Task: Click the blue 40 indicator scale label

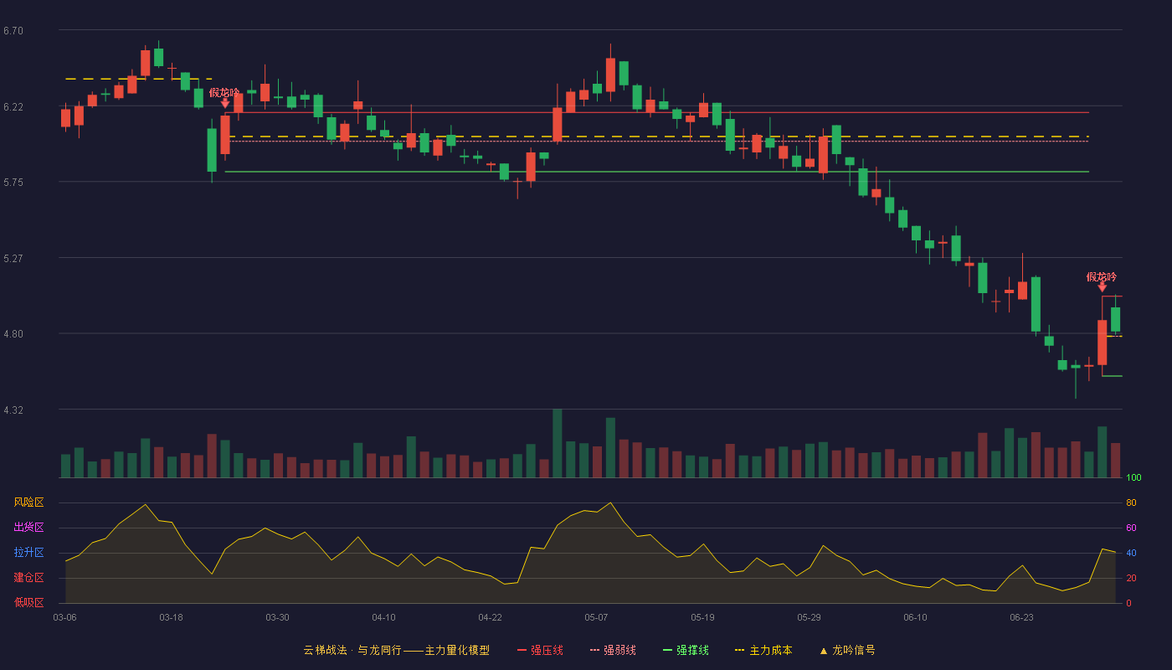Action: click(x=1131, y=553)
